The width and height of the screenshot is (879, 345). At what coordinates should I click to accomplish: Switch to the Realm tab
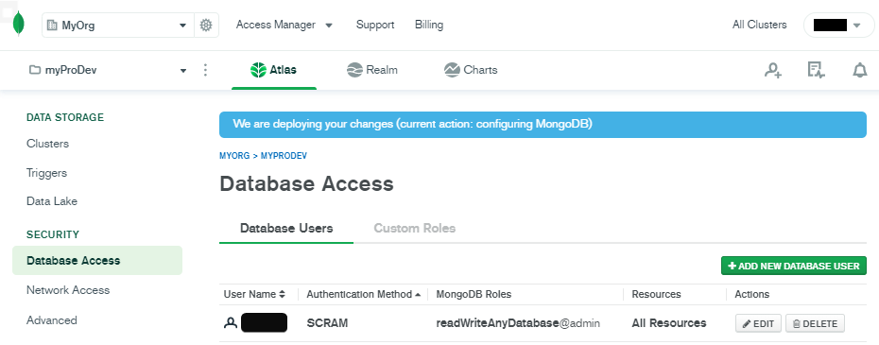(x=372, y=70)
